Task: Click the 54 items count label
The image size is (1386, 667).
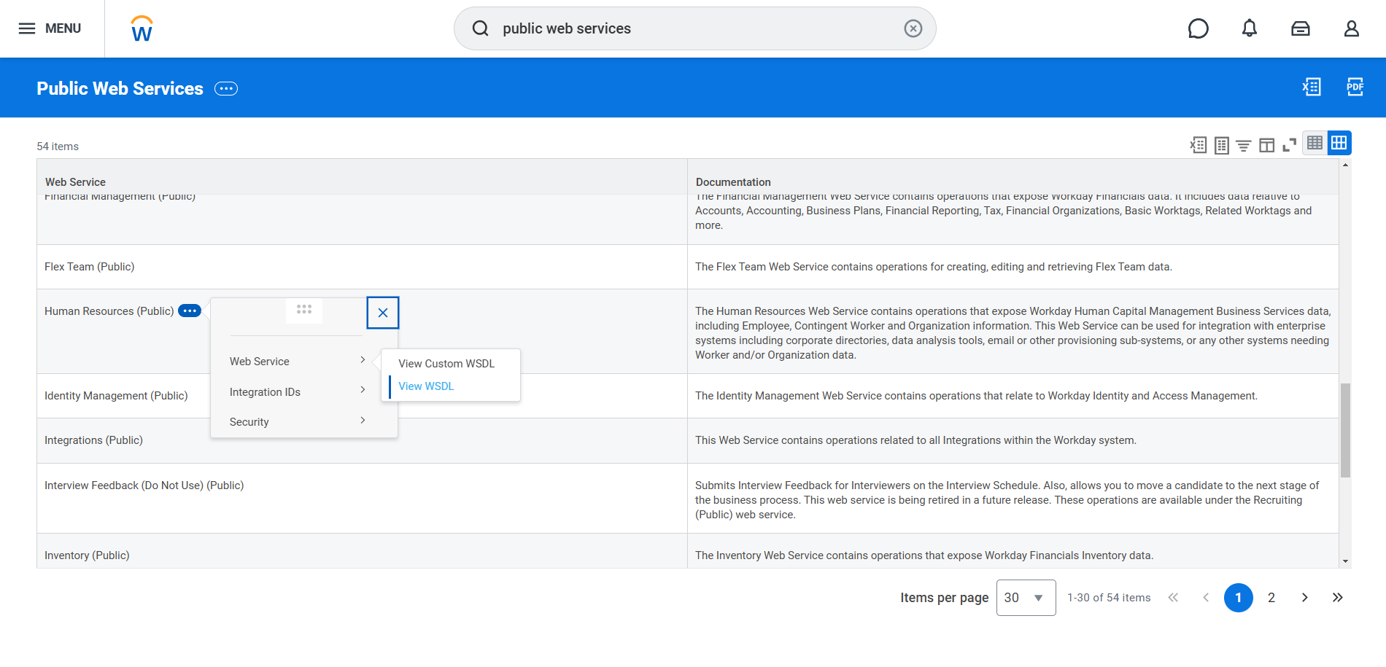Action: (x=58, y=147)
